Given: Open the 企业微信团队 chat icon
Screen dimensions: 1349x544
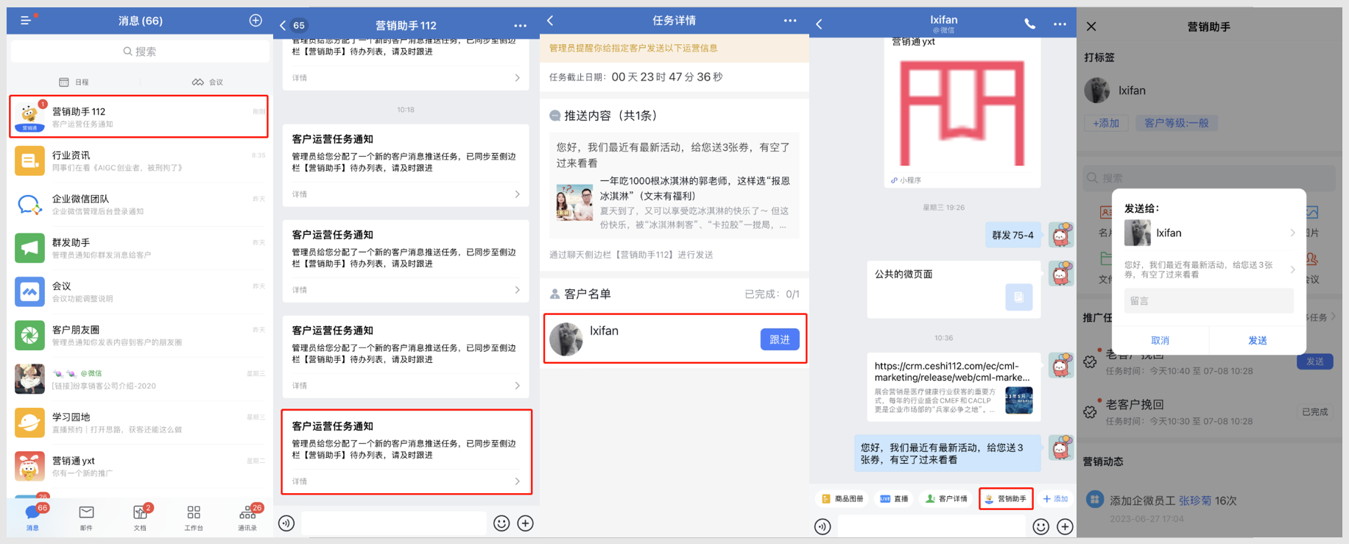Looking at the screenshot, I should click(29, 204).
